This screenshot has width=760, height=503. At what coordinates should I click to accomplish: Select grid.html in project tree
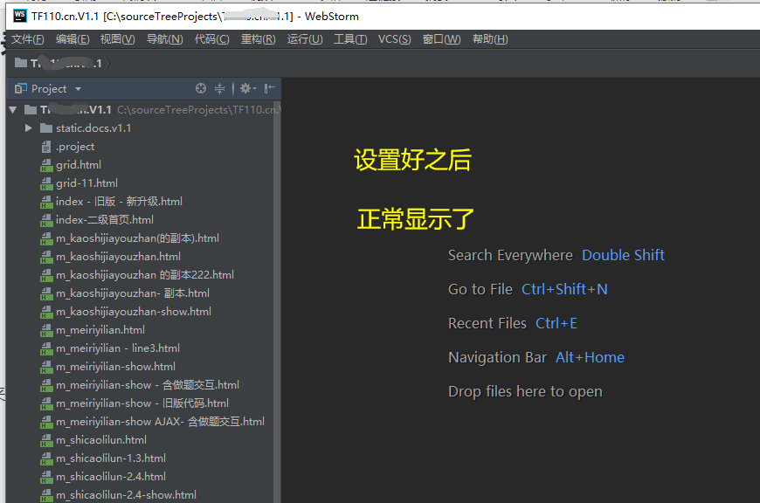click(79, 165)
